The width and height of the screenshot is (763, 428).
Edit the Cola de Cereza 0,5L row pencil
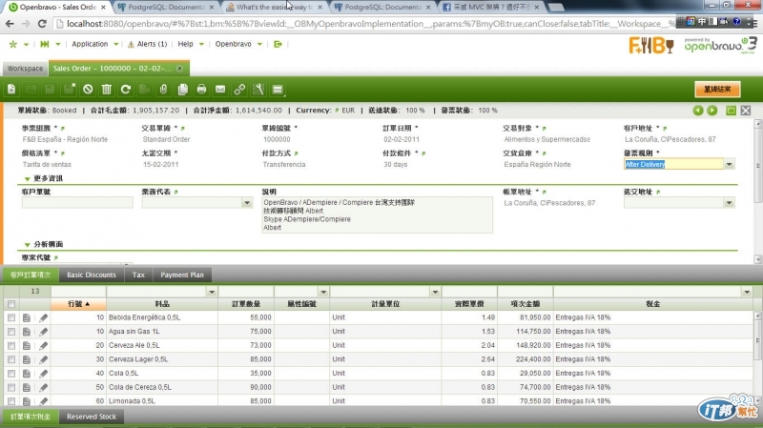click(x=43, y=388)
